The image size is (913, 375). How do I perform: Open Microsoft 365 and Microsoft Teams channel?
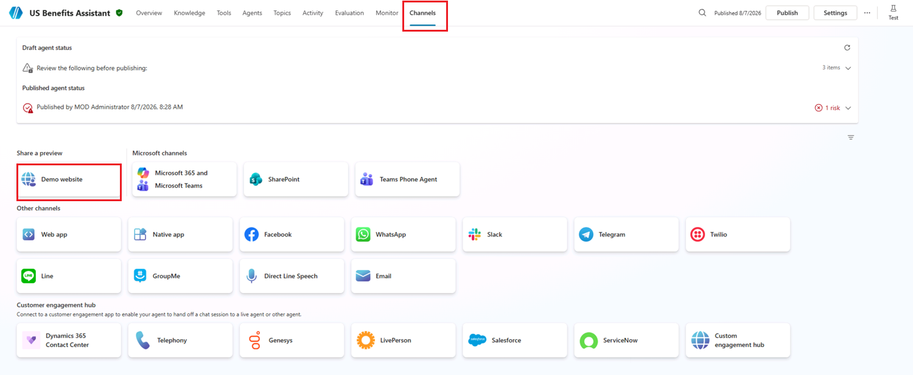pyautogui.click(x=184, y=179)
